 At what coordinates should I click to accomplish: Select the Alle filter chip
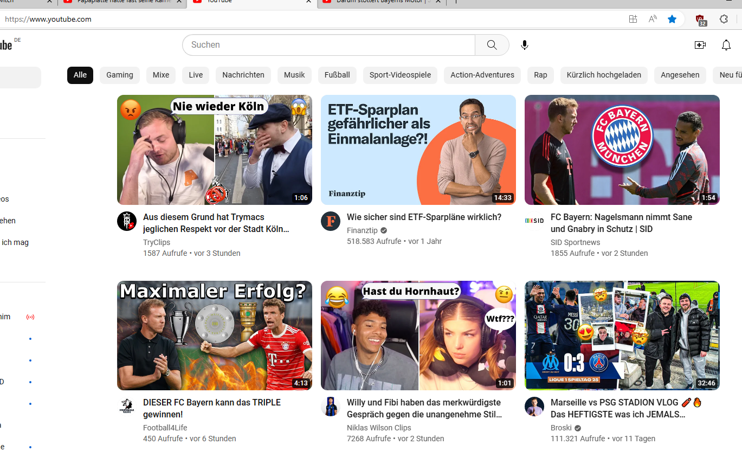80,75
